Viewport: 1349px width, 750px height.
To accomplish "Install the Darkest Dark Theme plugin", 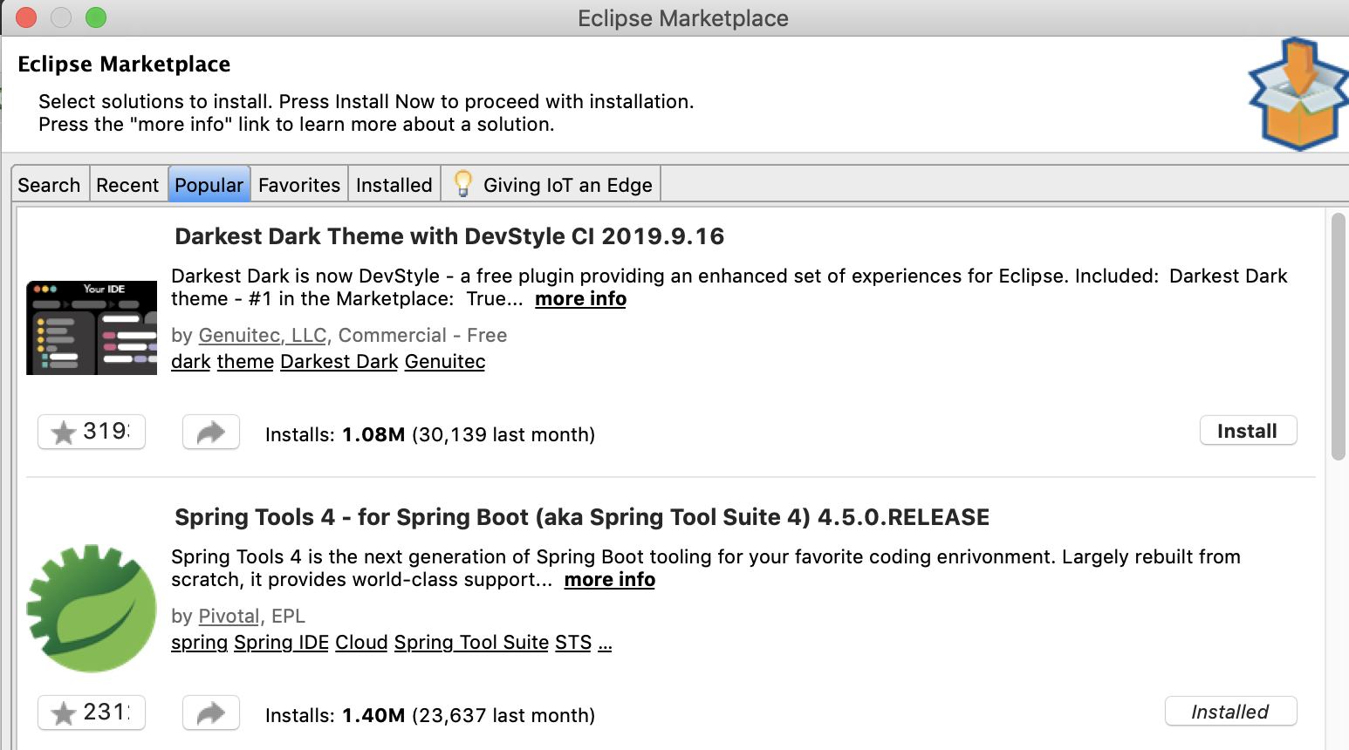I will (1248, 431).
